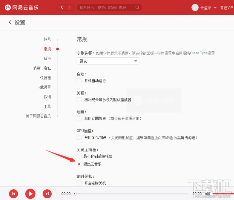Mute audio with the speaker icon
234x200 pixels.
207,194
